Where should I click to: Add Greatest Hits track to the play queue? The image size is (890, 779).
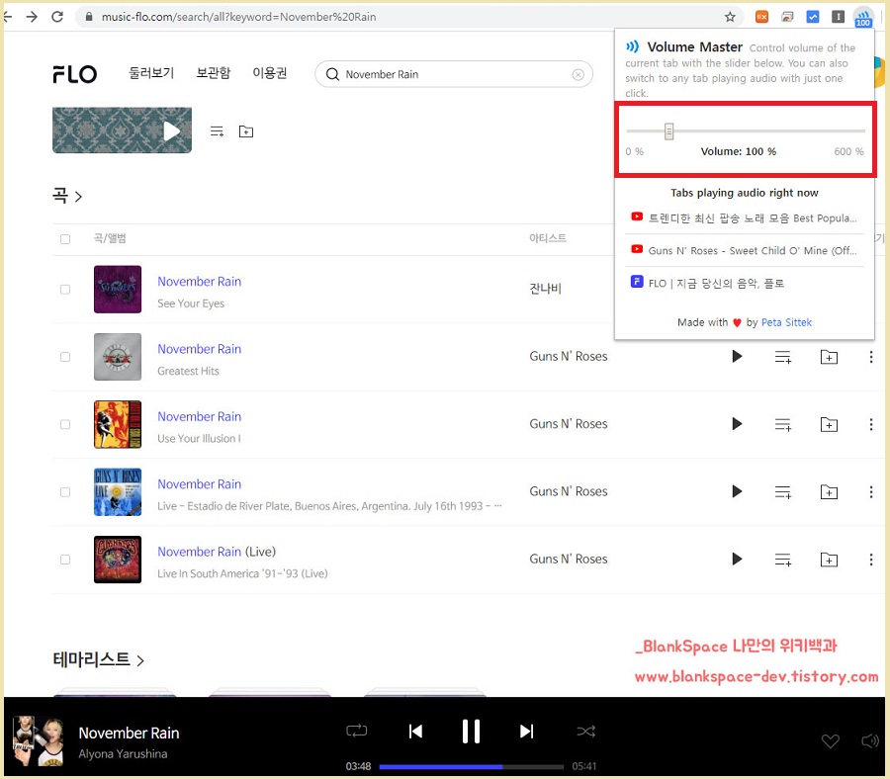click(x=783, y=357)
